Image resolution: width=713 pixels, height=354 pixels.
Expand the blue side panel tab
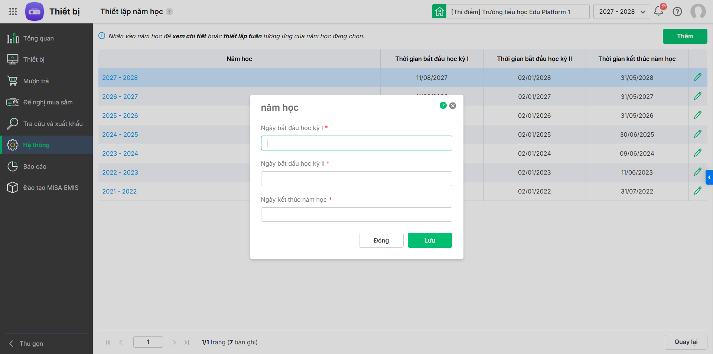click(x=709, y=177)
